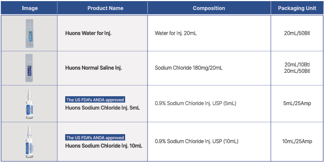Click the Sodium Chloride Inj. 10mL ampoule image

(29, 141)
